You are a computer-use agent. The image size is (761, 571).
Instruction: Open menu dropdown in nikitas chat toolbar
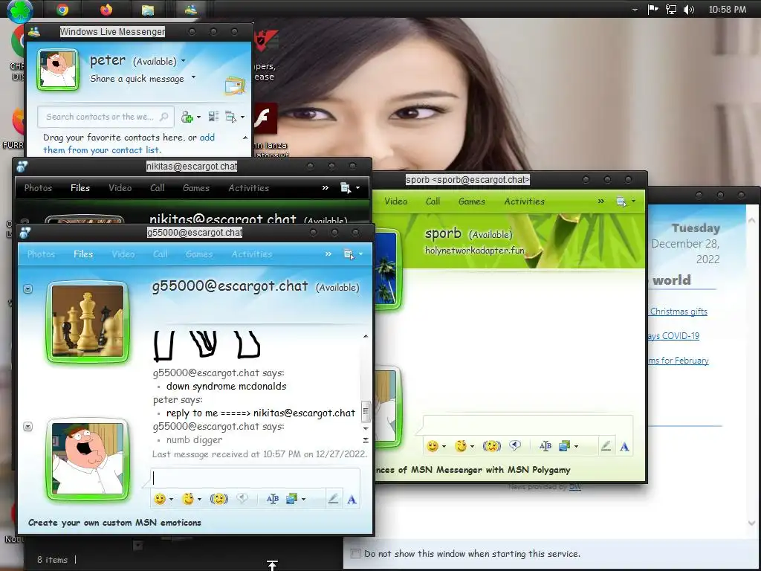click(x=350, y=188)
